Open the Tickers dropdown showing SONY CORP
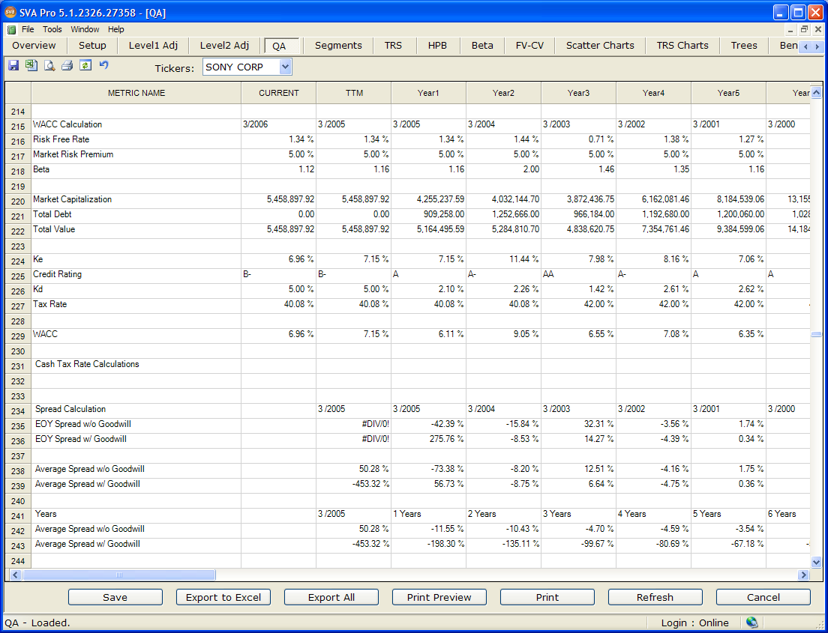The height and width of the screenshot is (633, 828). [285, 67]
